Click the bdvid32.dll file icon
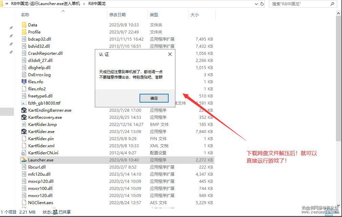Screen dimensions: 342x217 click(24, 46)
